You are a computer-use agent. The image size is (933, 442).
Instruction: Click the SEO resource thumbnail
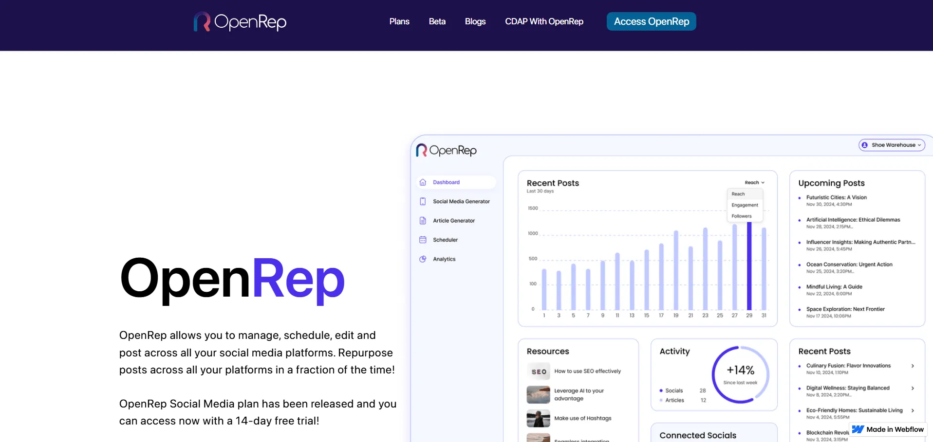(x=538, y=371)
